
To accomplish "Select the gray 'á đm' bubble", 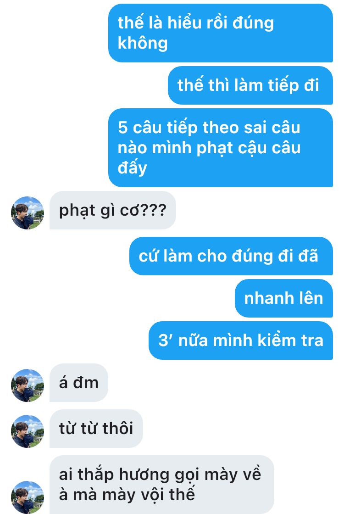I will (x=79, y=383).
